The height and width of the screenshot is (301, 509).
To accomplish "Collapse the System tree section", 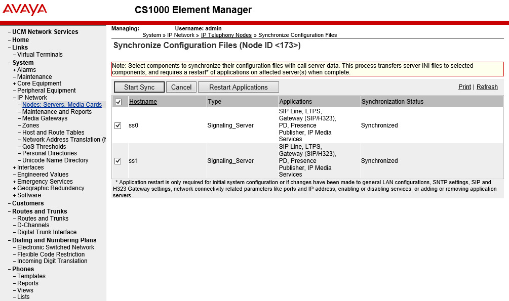I will click(x=10, y=63).
